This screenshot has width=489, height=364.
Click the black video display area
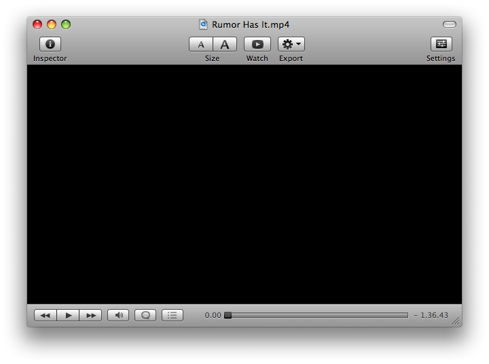tap(244, 184)
